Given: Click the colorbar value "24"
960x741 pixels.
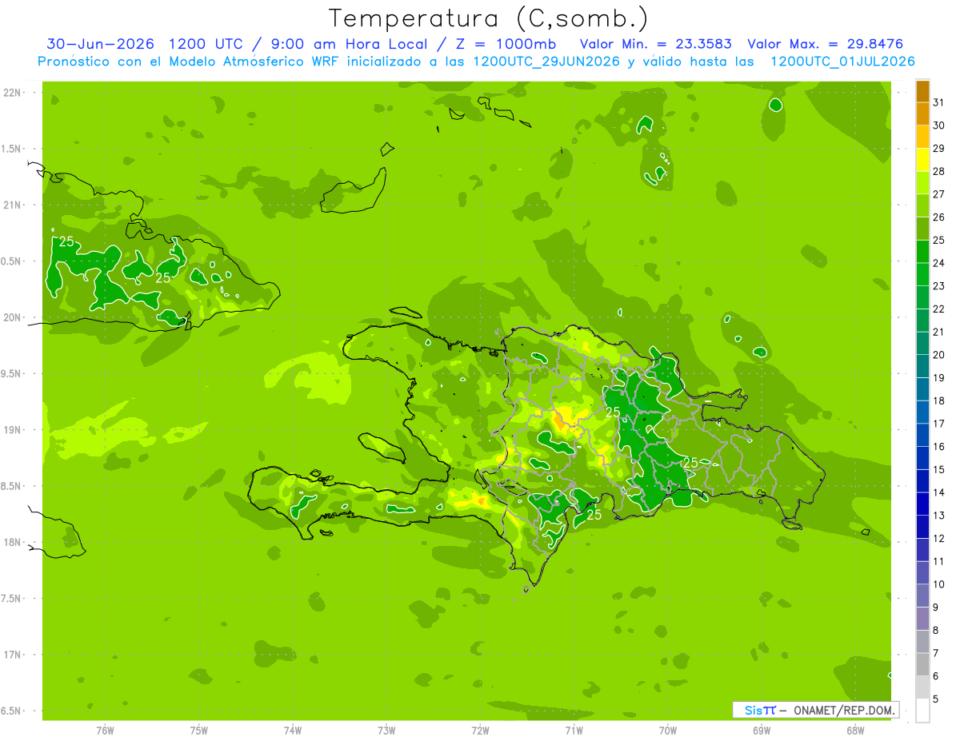Looking at the screenshot, I should [939, 263].
